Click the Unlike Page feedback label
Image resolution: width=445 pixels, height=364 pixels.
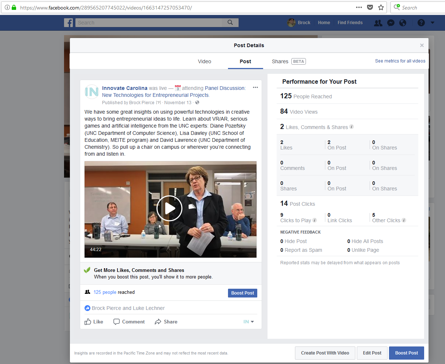click(x=365, y=250)
